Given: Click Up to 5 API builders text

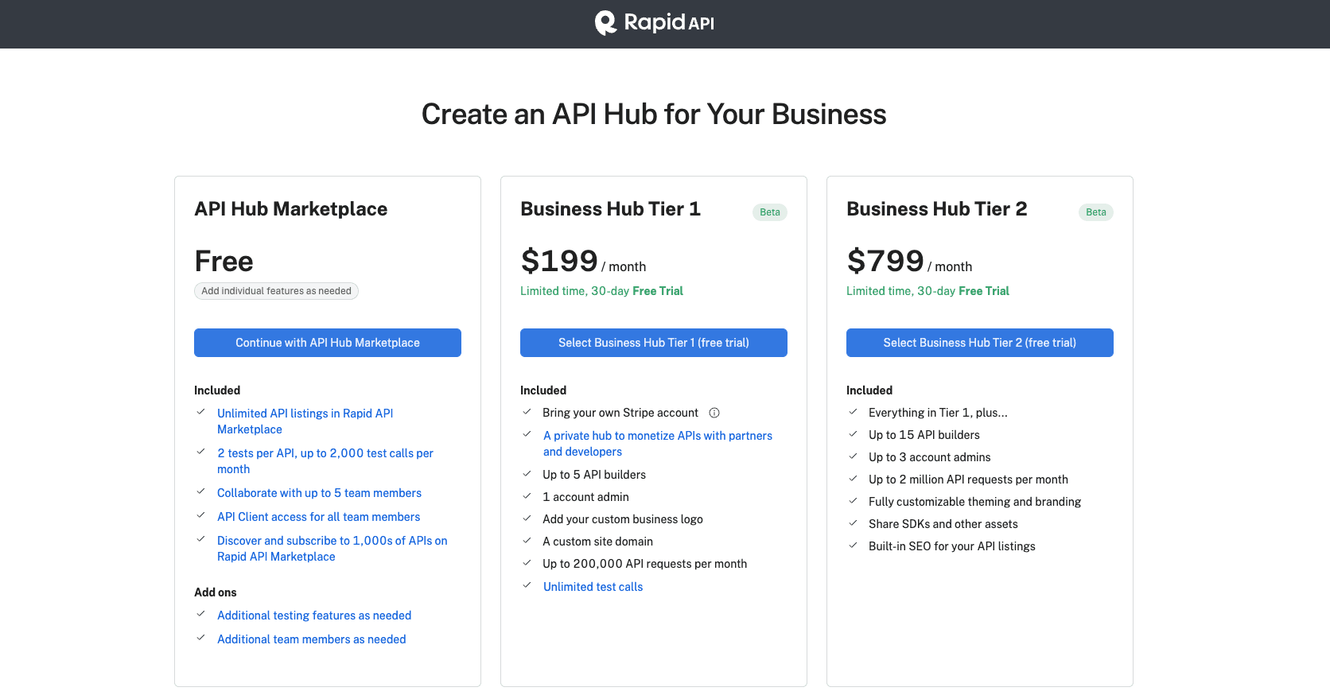Looking at the screenshot, I should (x=594, y=475).
